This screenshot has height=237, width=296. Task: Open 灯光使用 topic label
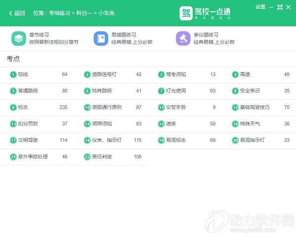[x=176, y=91]
